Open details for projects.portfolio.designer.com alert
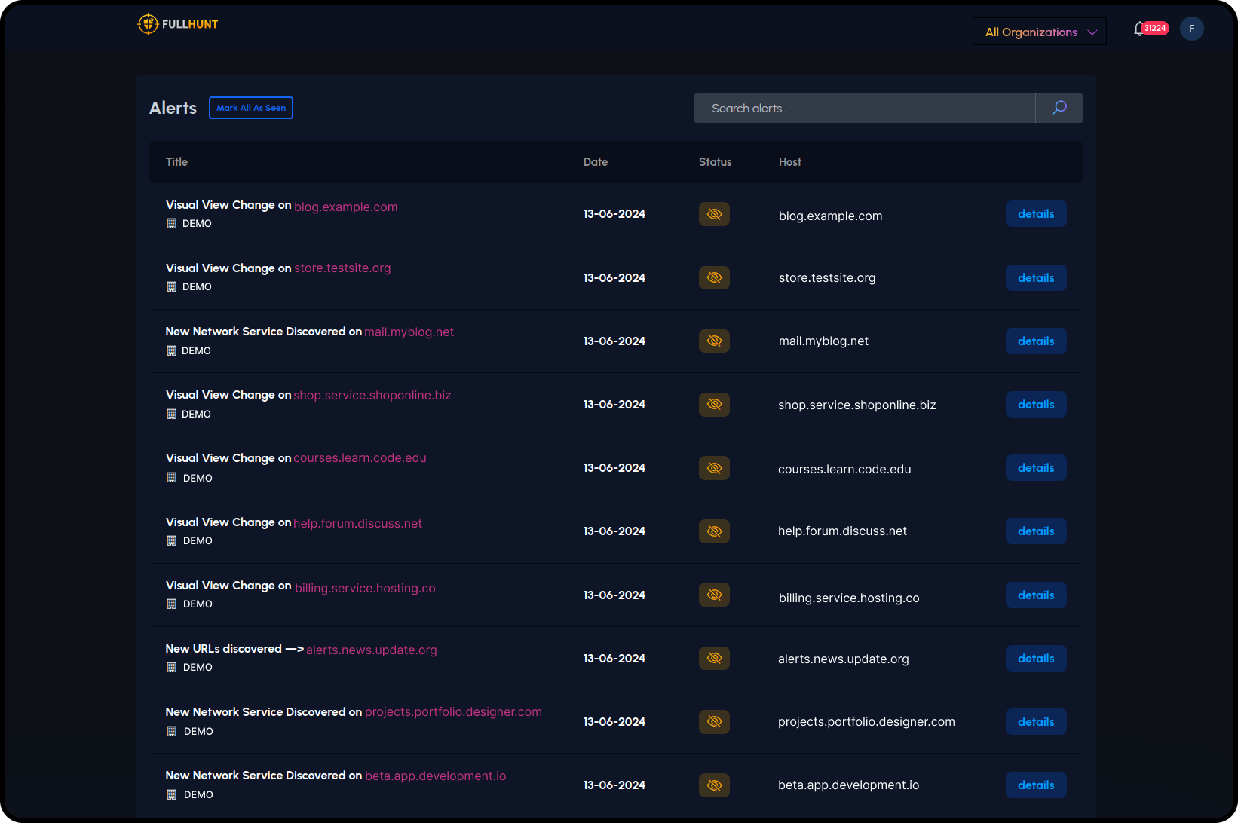This screenshot has height=823, width=1238. coord(1036,722)
